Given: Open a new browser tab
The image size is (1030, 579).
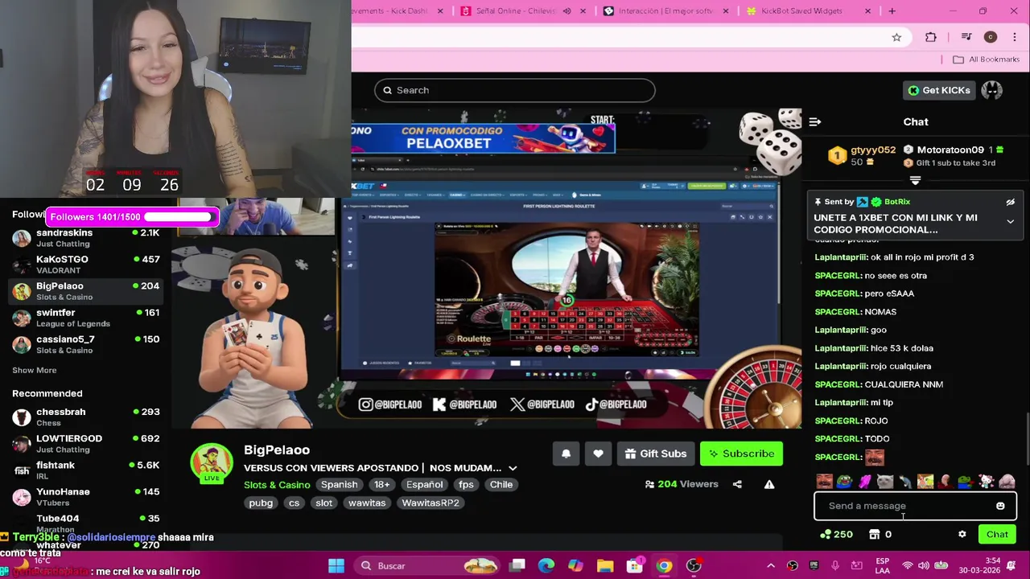Looking at the screenshot, I should 892,11.
